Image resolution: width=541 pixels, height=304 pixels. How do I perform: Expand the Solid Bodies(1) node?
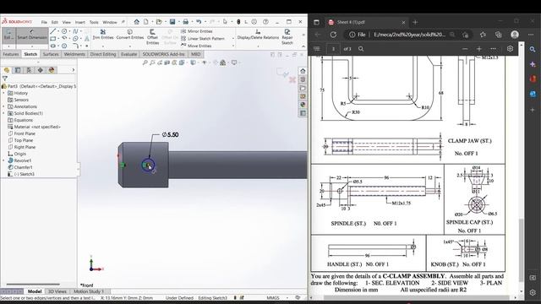tap(3, 113)
